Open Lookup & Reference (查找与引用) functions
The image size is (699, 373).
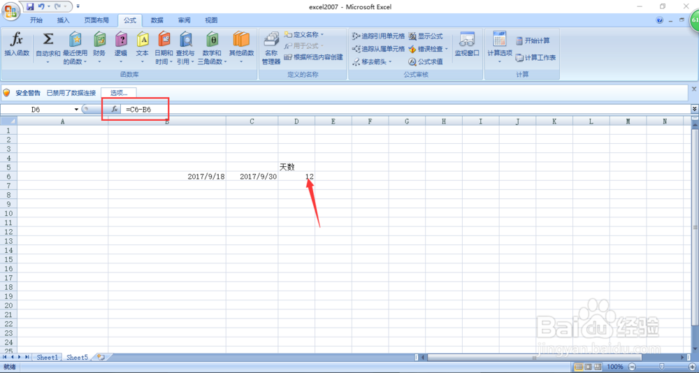185,49
